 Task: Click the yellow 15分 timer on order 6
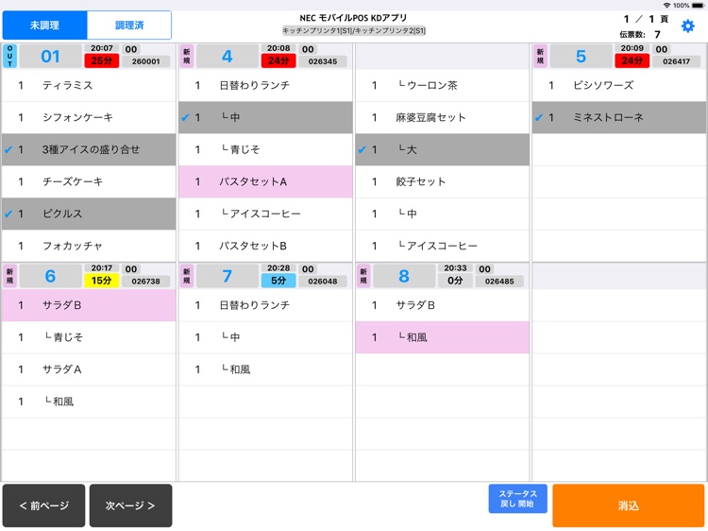102,281
